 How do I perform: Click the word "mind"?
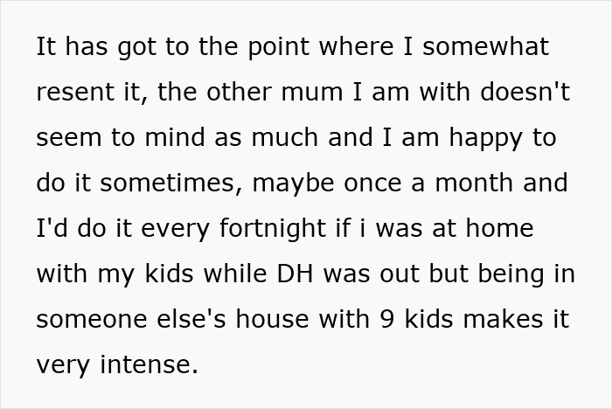[x=175, y=137]
